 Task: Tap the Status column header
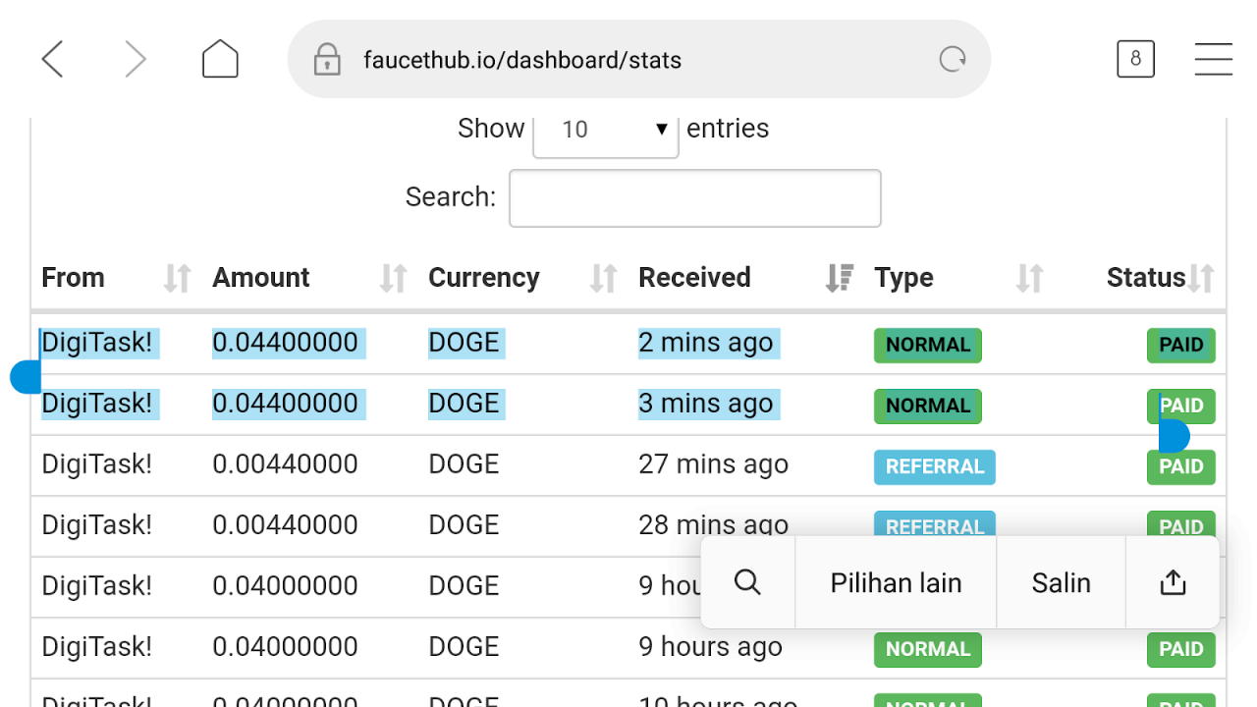coord(1146,278)
